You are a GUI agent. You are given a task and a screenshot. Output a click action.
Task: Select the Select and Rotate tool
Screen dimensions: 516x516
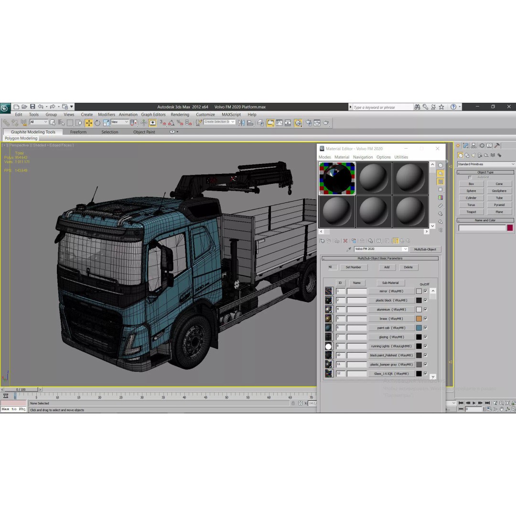97,123
